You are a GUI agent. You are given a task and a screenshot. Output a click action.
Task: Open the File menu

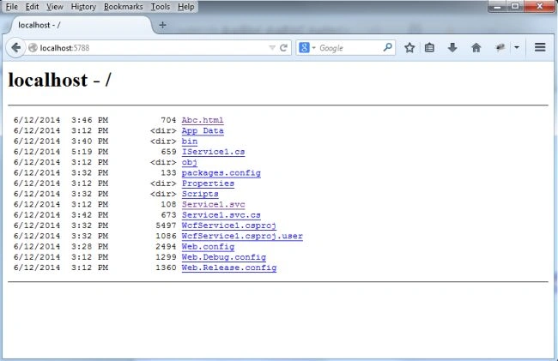tap(12, 7)
